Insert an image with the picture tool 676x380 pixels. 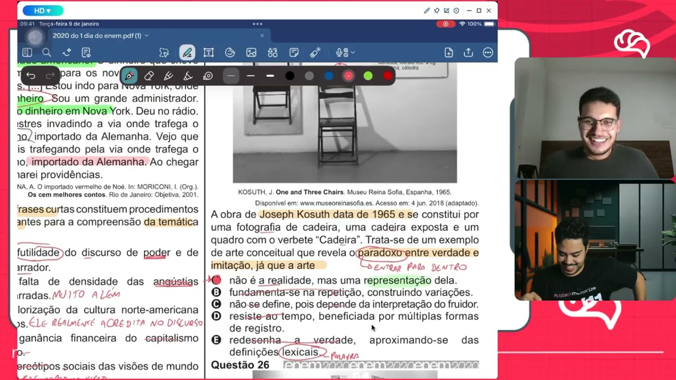point(251,53)
